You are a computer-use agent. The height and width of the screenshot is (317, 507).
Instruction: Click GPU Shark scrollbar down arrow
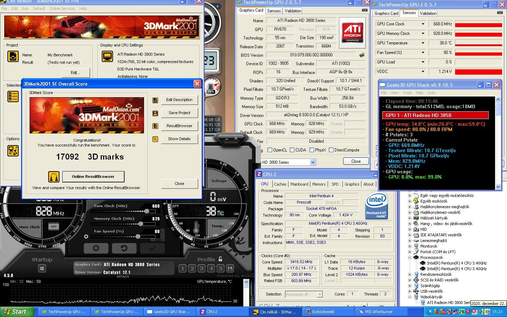pyautogui.click(x=498, y=187)
